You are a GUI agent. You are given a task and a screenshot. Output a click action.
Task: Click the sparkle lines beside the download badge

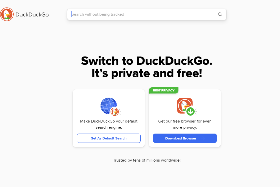point(196,111)
